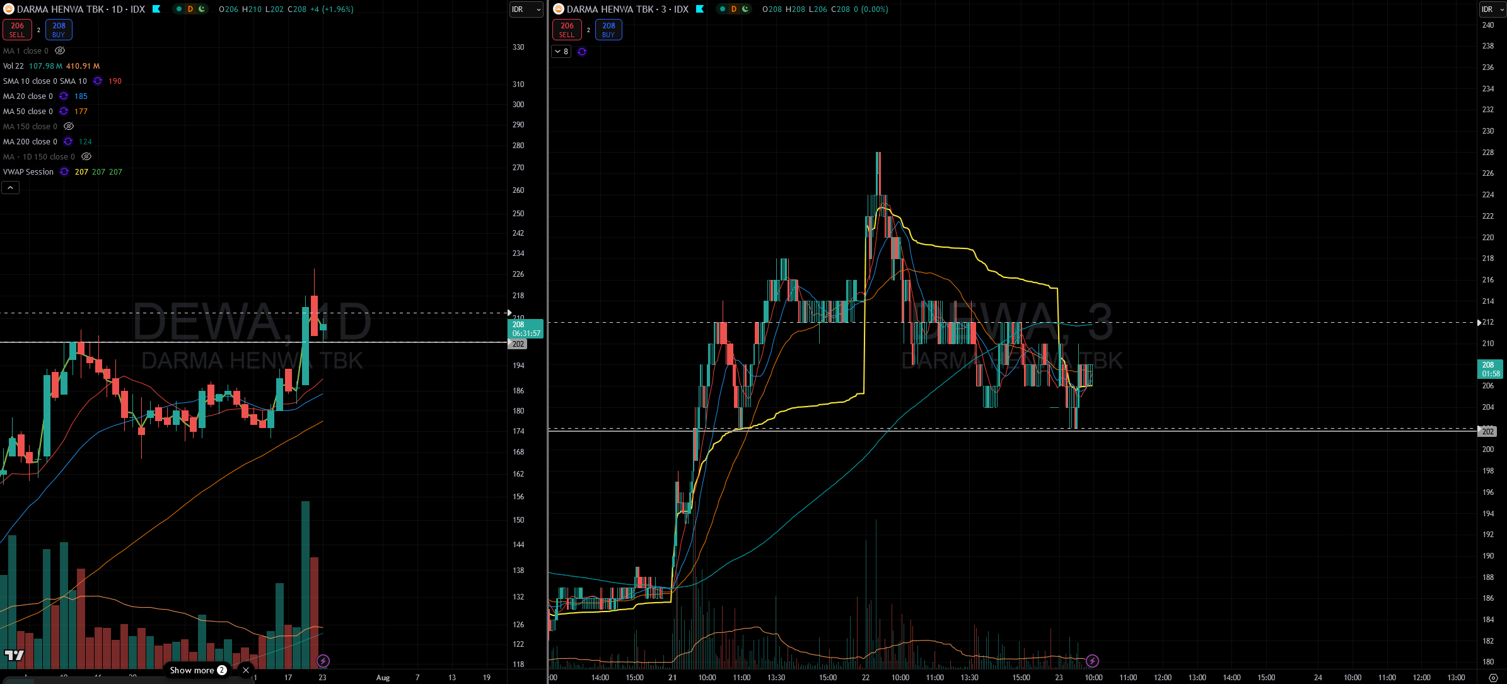Viewport: 1507px width, 684px height.
Task: Click the purple lightning icon on 1D chart
Action: (x=323, y=661)
